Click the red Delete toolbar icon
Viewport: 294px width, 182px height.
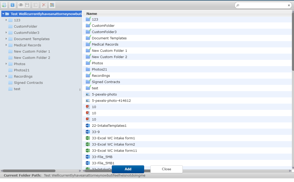point(44,5)
